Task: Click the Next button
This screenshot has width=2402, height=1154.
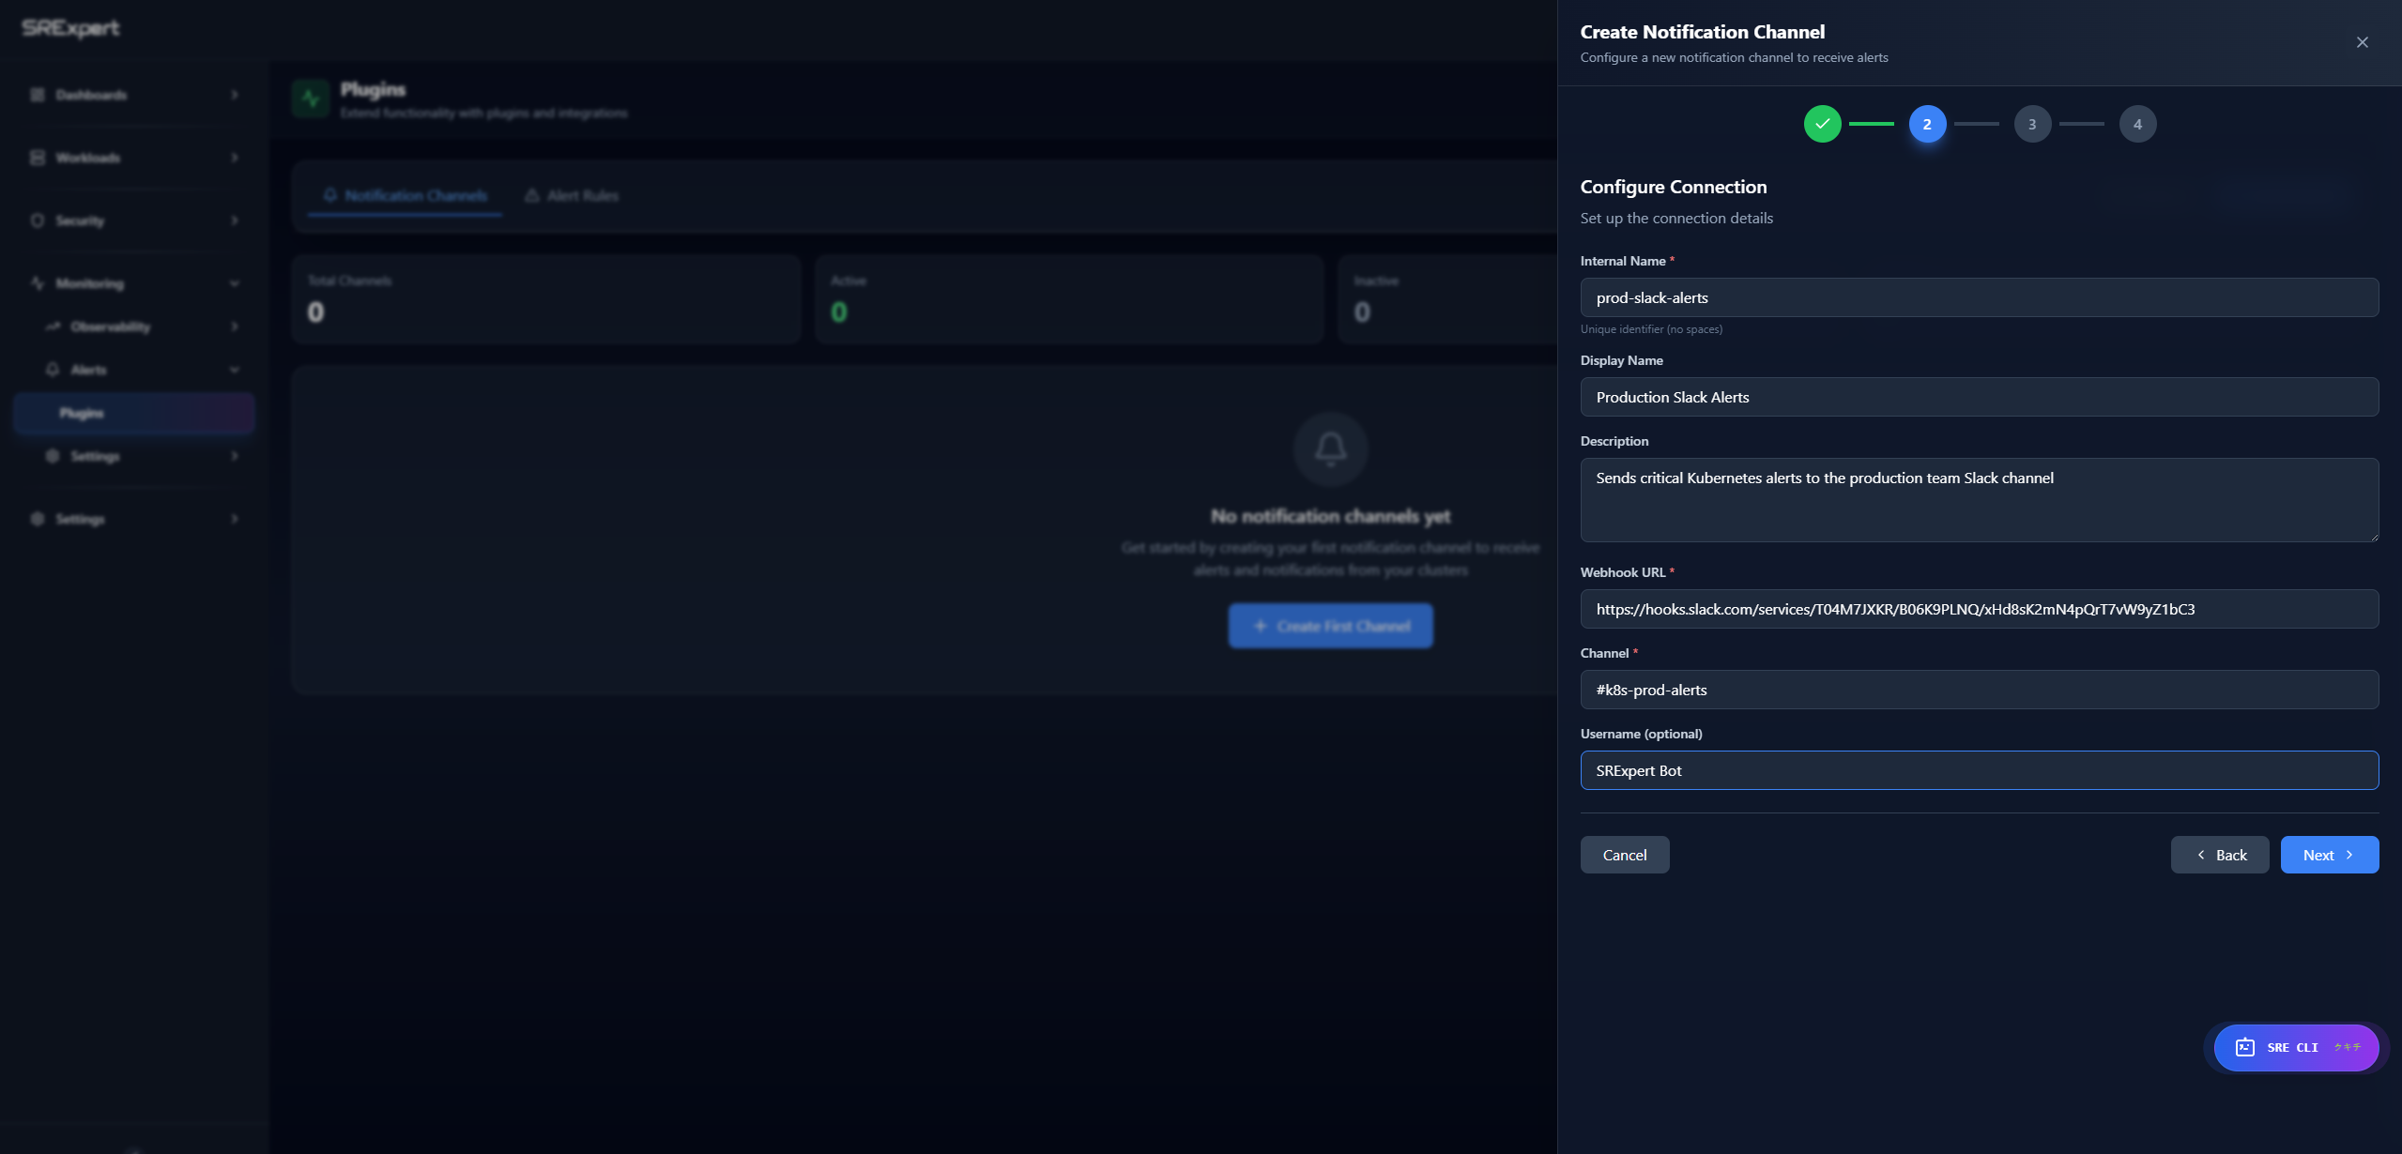Action: point(2329,855)
